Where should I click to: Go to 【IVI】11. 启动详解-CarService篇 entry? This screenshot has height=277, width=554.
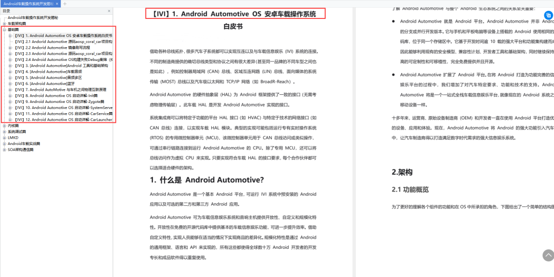point(63,113)
